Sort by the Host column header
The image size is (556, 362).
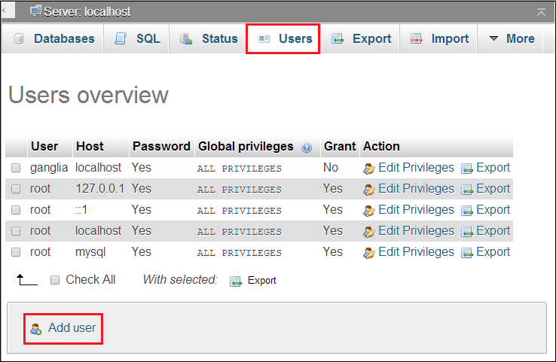click(90, 146)
